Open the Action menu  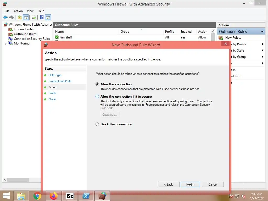pyautogui.click(x=18, y=11)
